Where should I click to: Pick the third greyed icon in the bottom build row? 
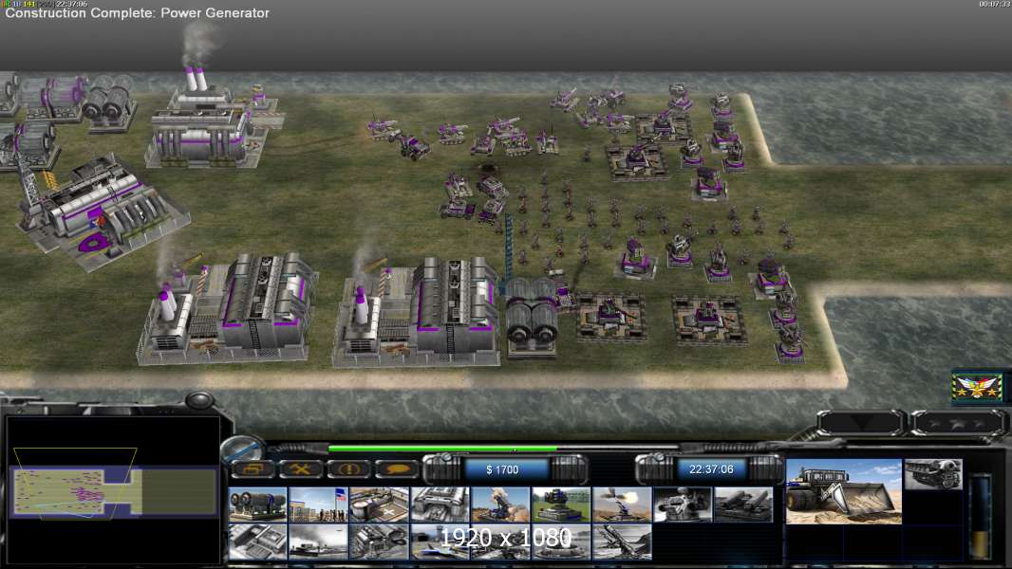click(x=379, y=541)
